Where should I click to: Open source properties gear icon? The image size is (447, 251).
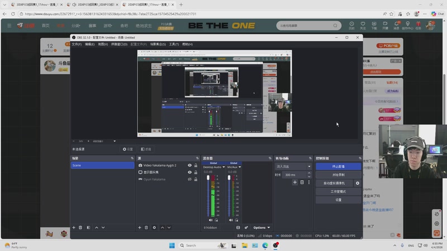[154, 228]
